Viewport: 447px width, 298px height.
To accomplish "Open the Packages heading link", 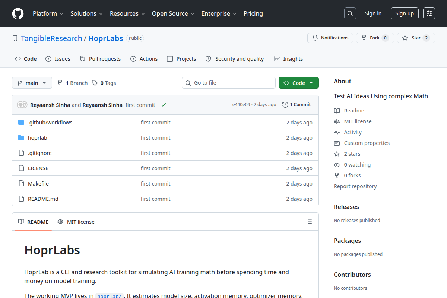I will [347, 241].
